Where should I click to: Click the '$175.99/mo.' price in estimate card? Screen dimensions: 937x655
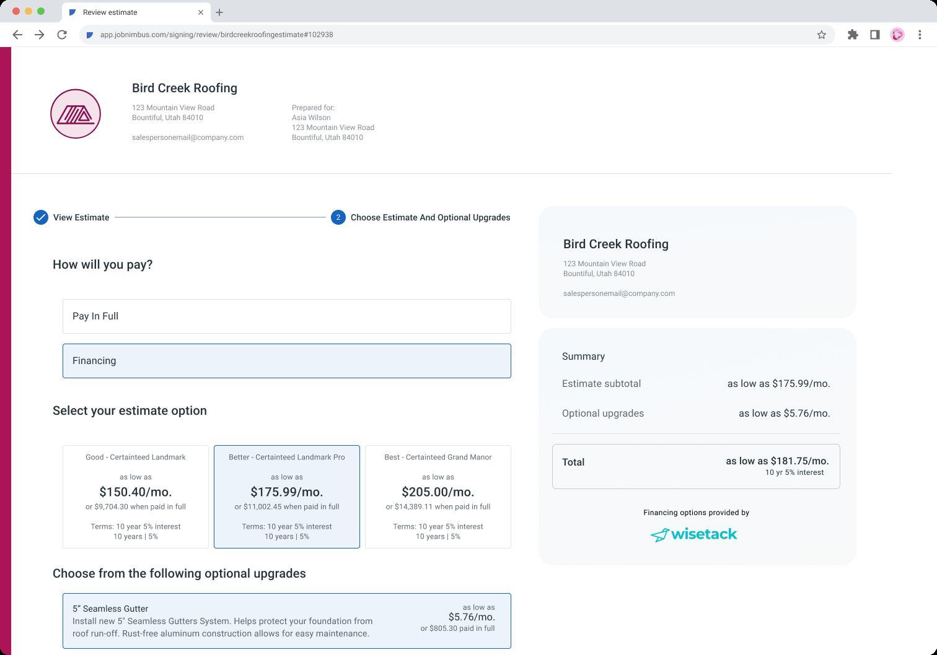[x=287, y=492]
